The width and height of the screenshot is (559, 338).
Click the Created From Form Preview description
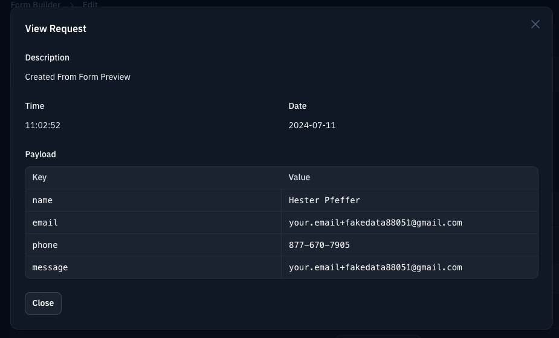coord(78,77)
